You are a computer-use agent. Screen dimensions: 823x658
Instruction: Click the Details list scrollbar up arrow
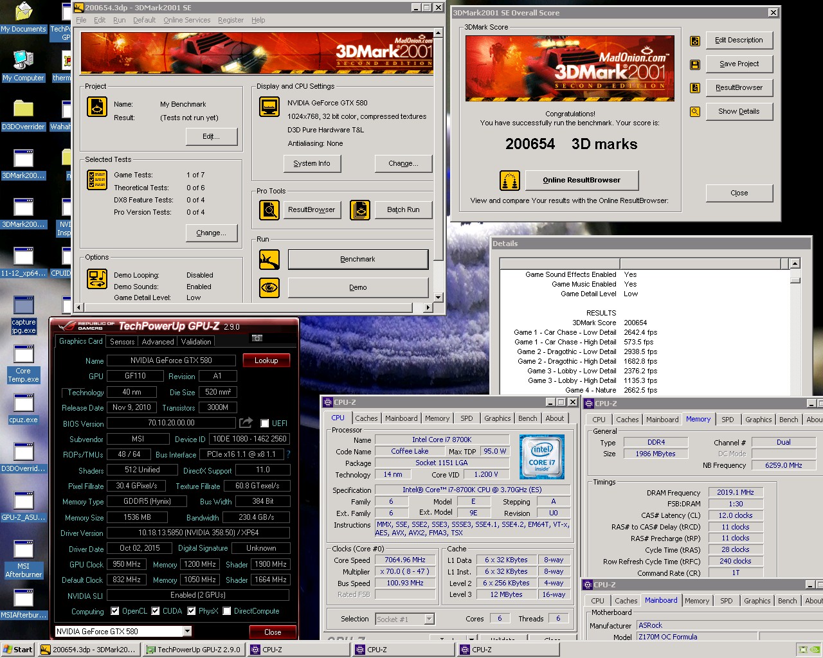coord(795,263)
